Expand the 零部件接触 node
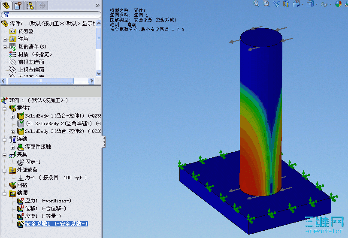The image size is (348, 238). (12, 148)
